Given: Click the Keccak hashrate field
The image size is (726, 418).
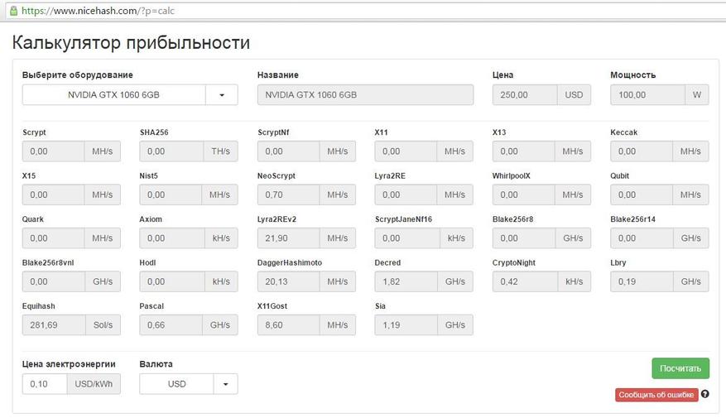Looking at the screenshot, I should tap(642, 151).
